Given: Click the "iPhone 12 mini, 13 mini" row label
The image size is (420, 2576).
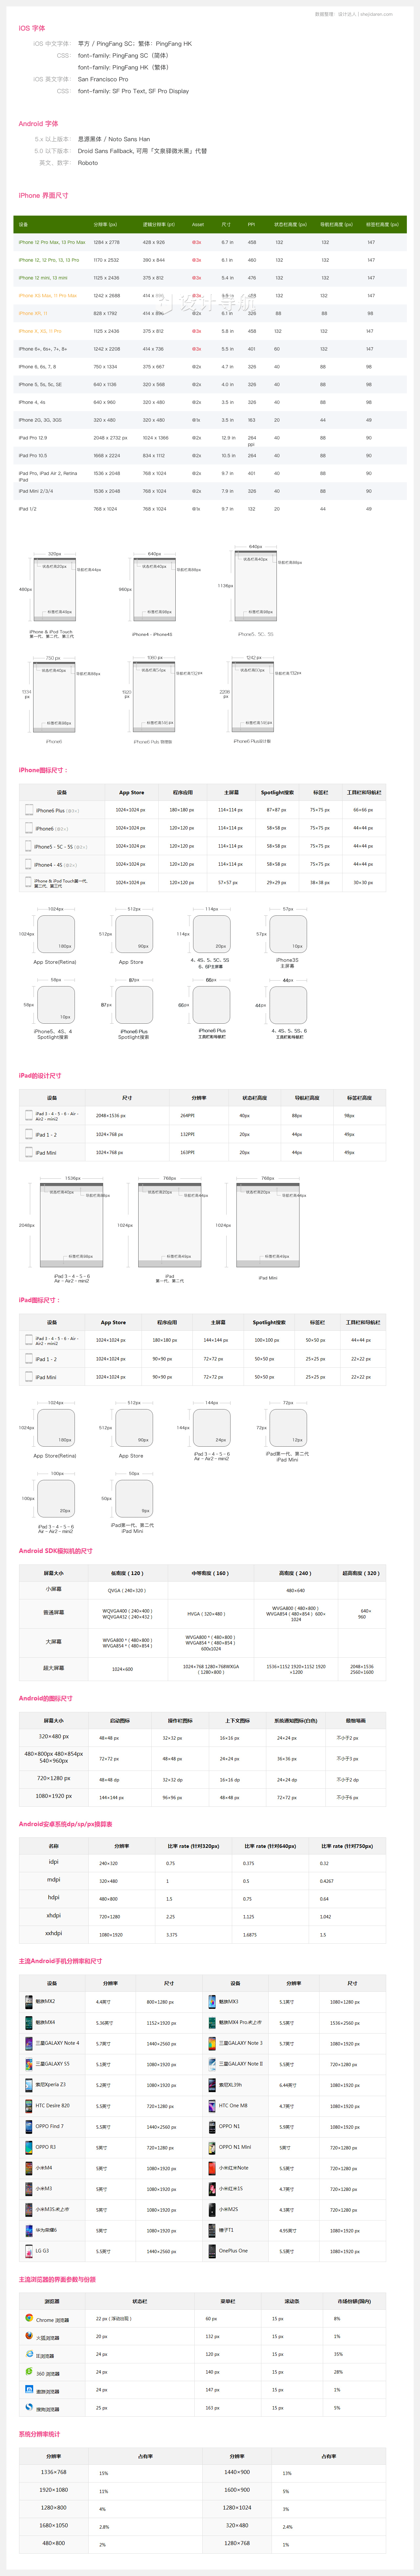Looking at the screenshot, I should coord(43,278).
